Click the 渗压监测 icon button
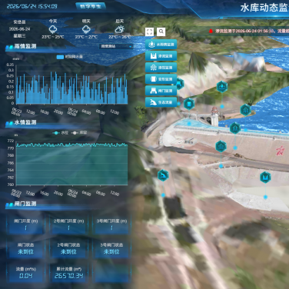Image resolution: width=289 pixels, height=289 pixels. click(x=161, y=68)
